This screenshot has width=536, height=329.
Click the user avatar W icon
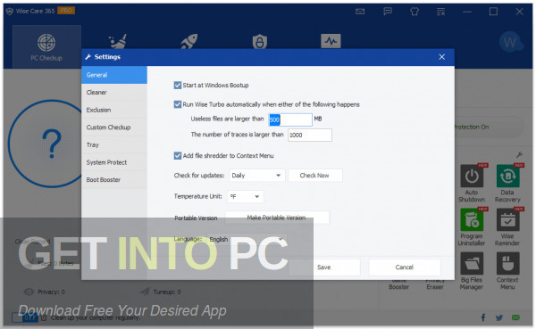pyautogui.click(x=510, y=43)
